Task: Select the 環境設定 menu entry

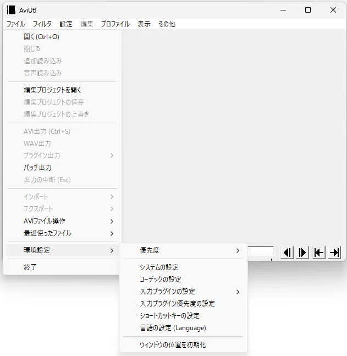Action: coord(62,250)
